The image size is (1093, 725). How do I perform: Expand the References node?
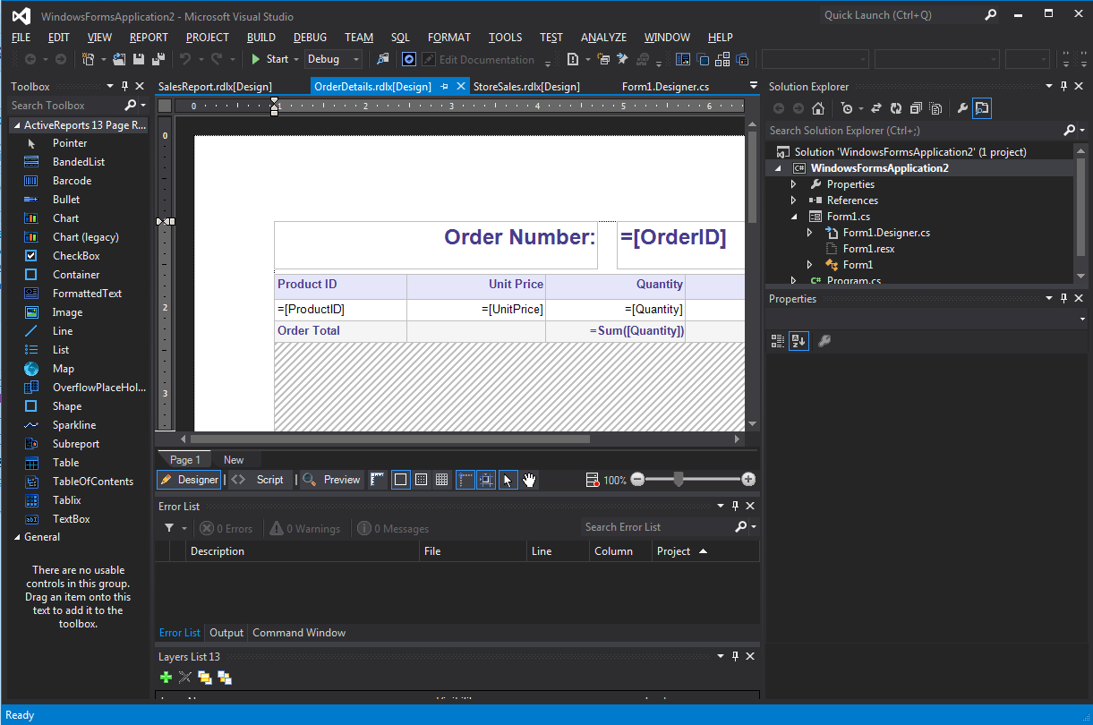pyautogui.click(x=793, y=200)
